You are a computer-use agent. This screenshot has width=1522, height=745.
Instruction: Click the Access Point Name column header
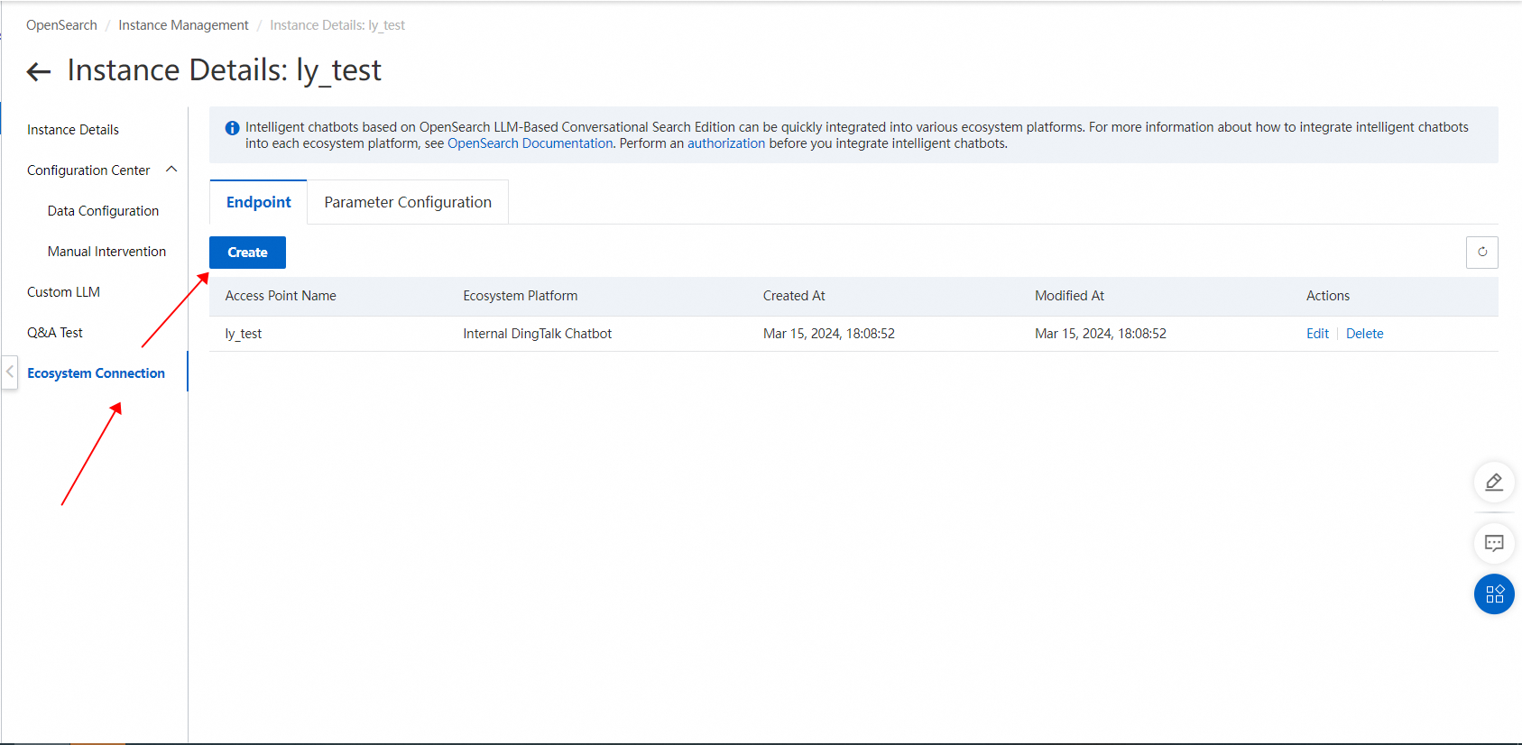(x=281, y=296)
